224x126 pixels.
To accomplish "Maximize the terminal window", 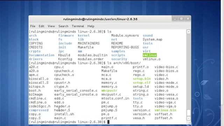I will pos(181,19).
